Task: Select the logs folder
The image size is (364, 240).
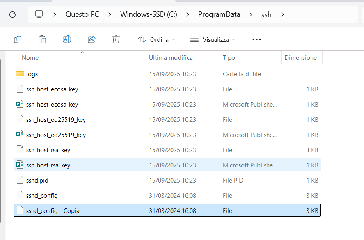Action: point(32,74)
